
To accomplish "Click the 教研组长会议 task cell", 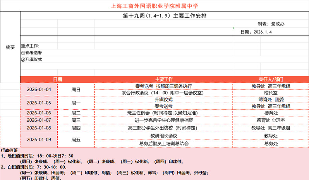I will (x=163, y=136).
